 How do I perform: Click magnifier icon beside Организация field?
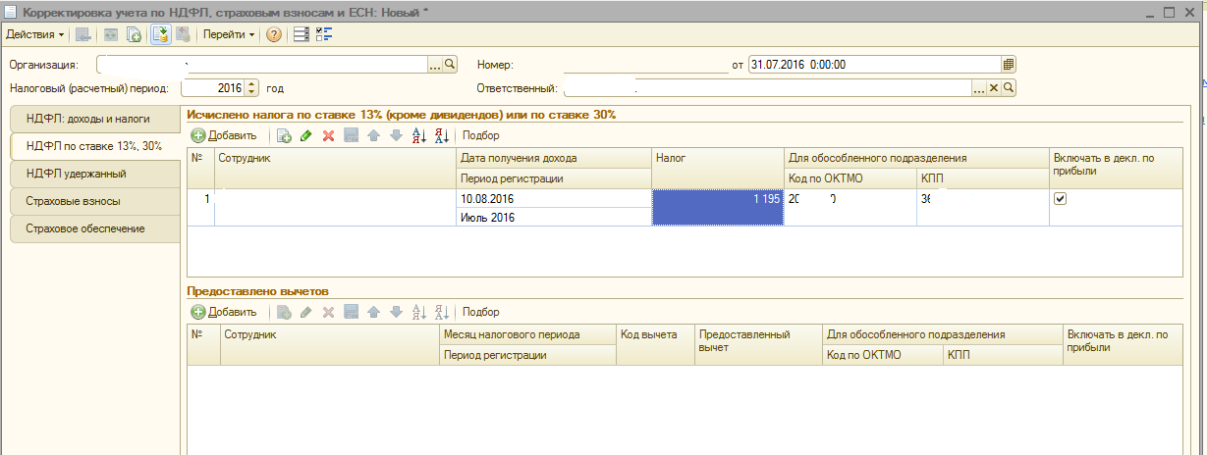click(451, 64)
